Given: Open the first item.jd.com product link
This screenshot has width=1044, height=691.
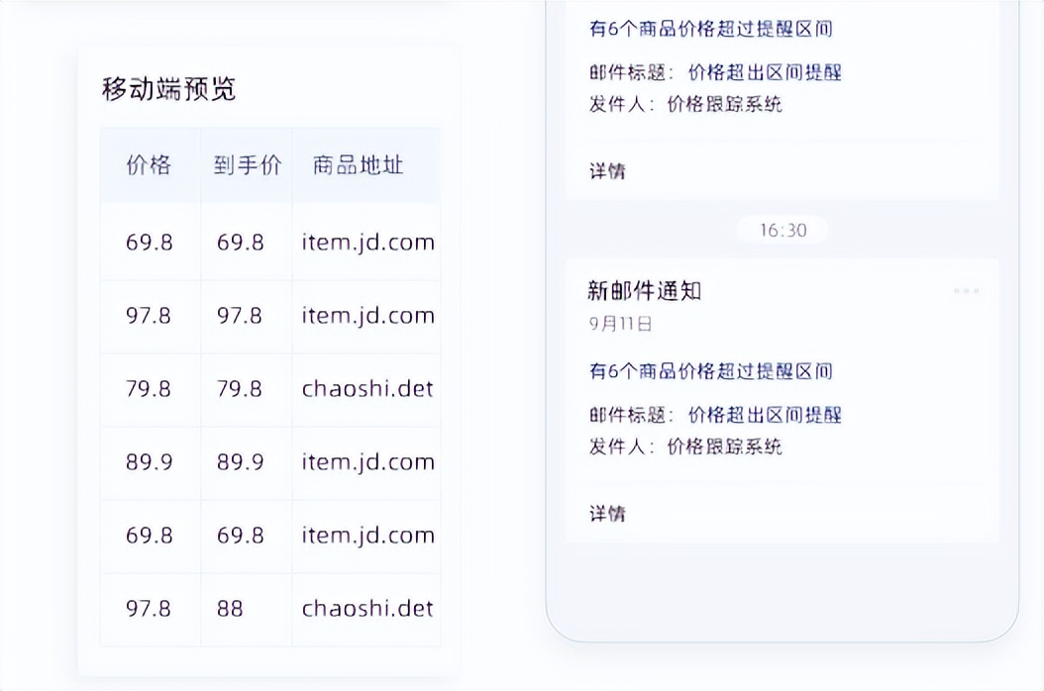Looking at the screenshot, I should pyautogui.click(x=367, y=241).
